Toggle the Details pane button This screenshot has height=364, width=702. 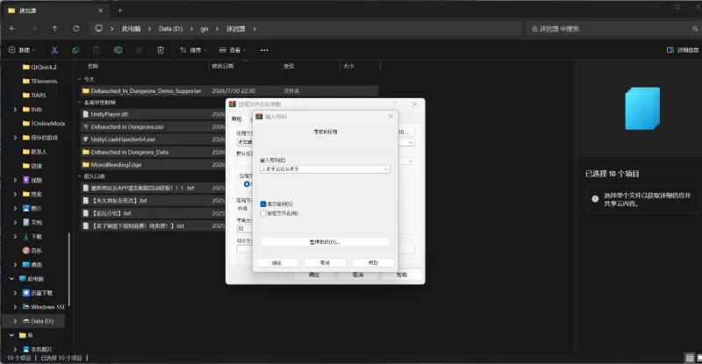click(x=683, y=50)
